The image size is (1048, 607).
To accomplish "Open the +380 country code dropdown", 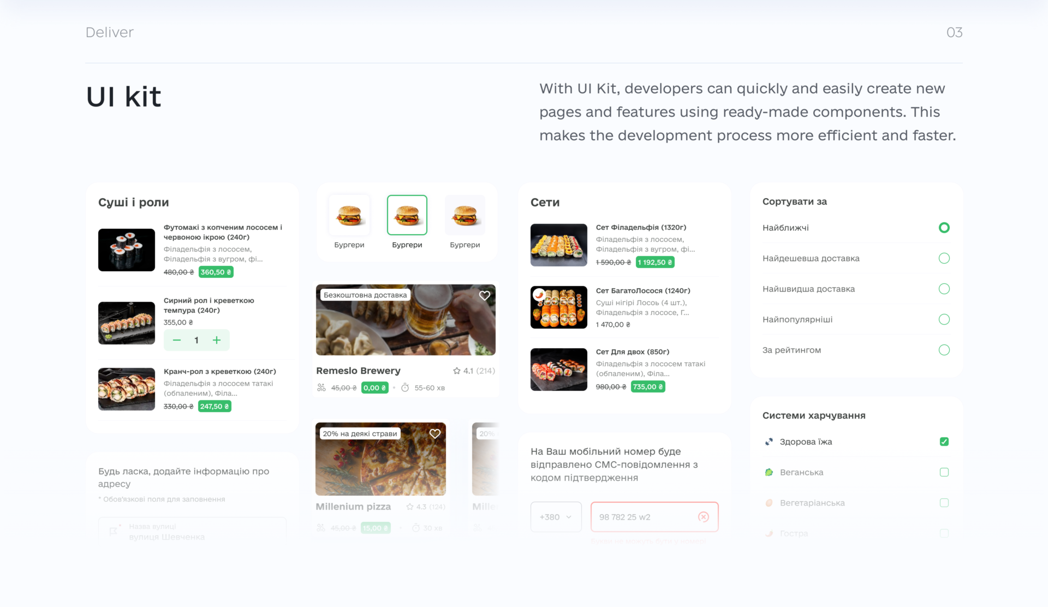I will coord(556,516).
